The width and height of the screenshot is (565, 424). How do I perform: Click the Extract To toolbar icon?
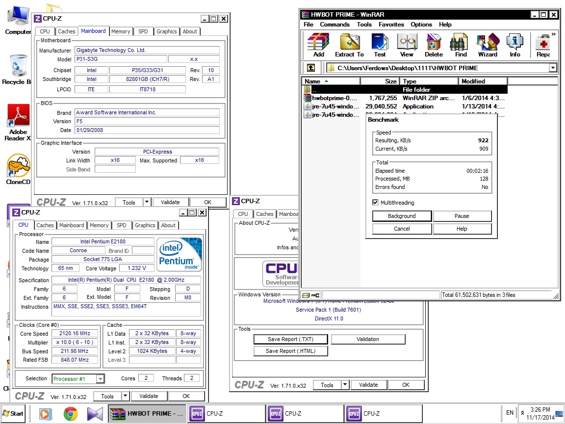349,45
